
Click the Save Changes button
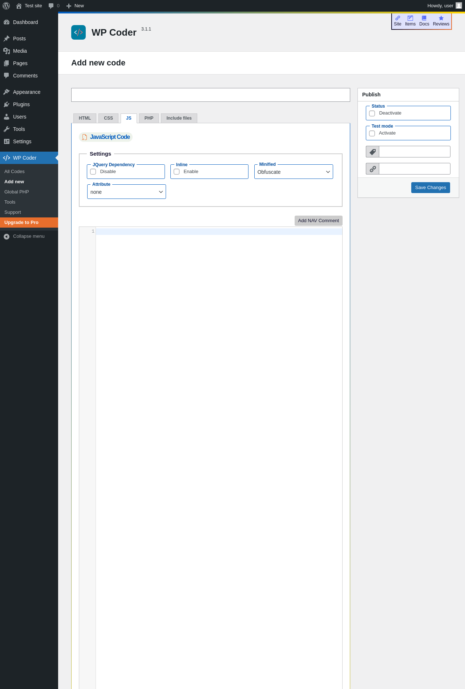[430, 188]
